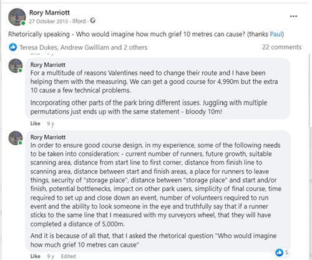View who reacted: Teresa Dukes, Andrew Gwilliam
Image resolution: width=312 pixels, height=260 pixels.
pos(84,47)
